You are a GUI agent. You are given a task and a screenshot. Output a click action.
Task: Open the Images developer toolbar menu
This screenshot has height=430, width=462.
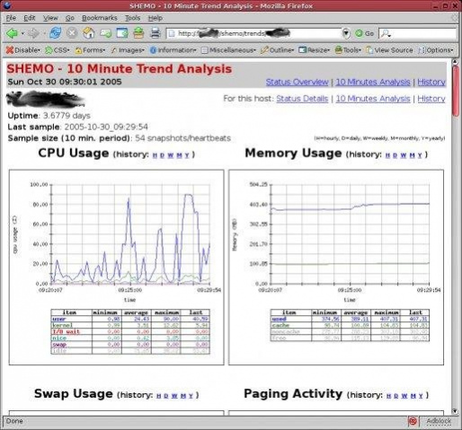tap(128, 50)
